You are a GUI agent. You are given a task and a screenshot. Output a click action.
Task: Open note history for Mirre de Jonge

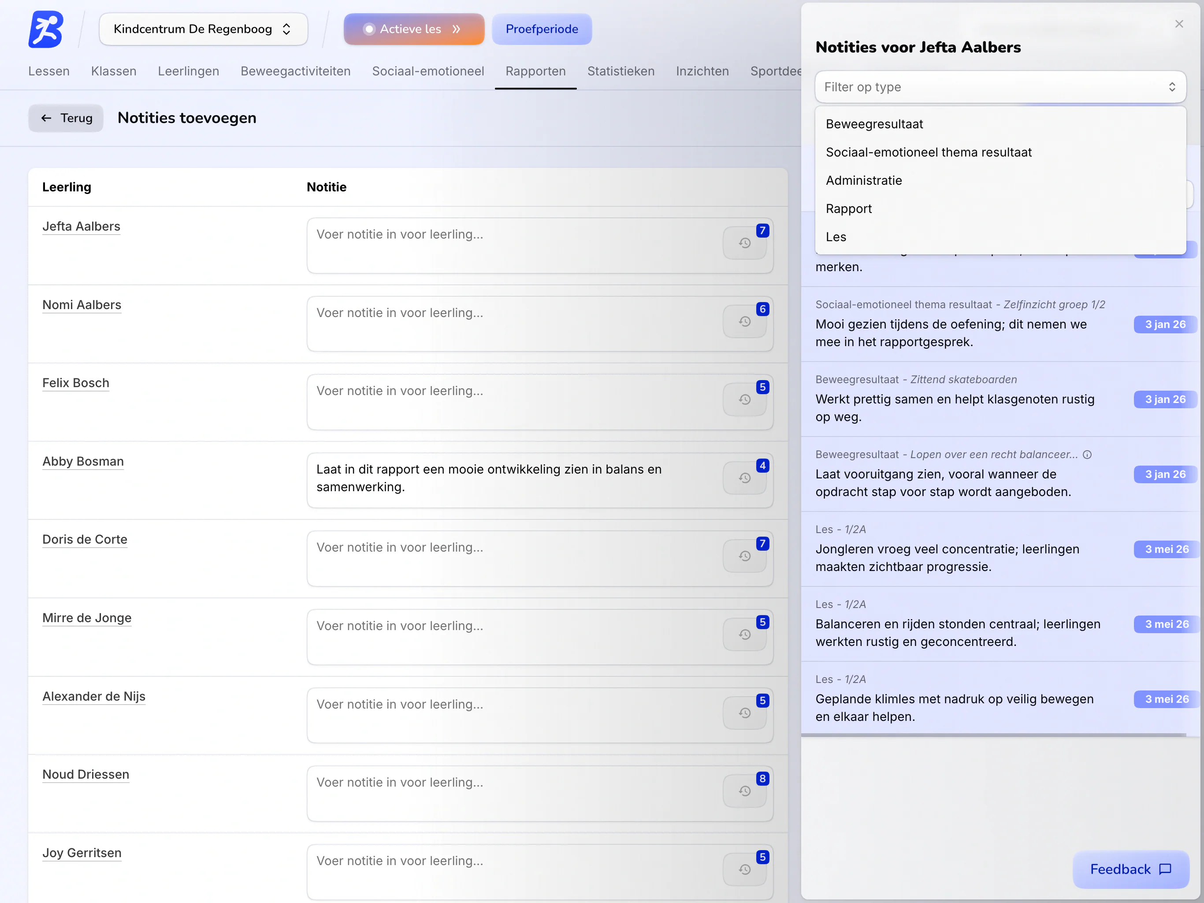click(x=745, y=634)
